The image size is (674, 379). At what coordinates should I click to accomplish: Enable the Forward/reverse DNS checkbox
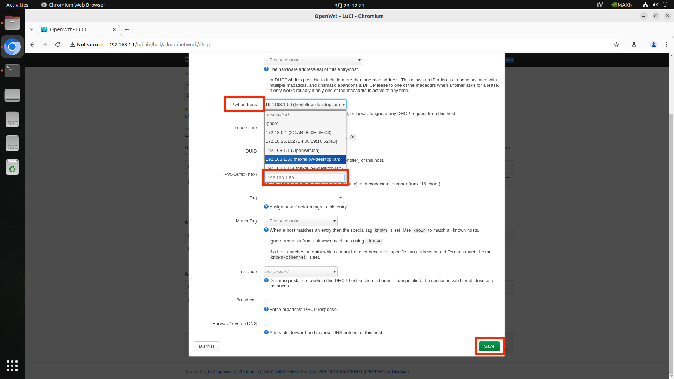[266, 324]
